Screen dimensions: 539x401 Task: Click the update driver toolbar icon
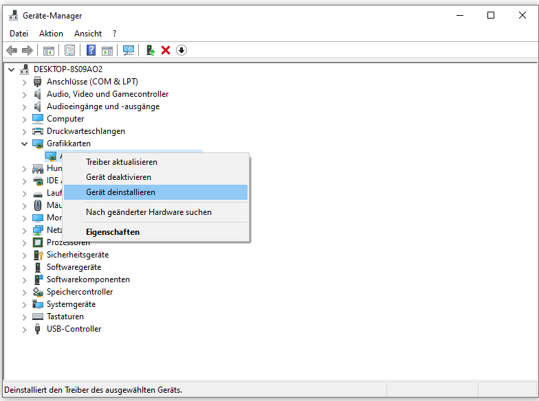pyautogui.click(x=151, y=51)
